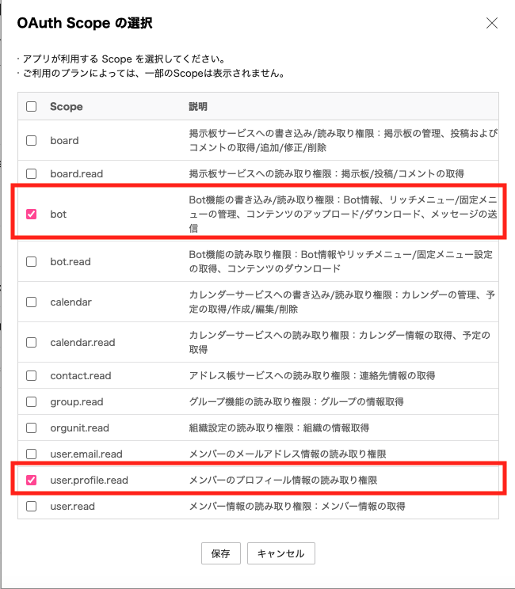Select the bot.read scope name label
Image resolution: width=515 pixels, height=589 pixels.
point(71,261)
